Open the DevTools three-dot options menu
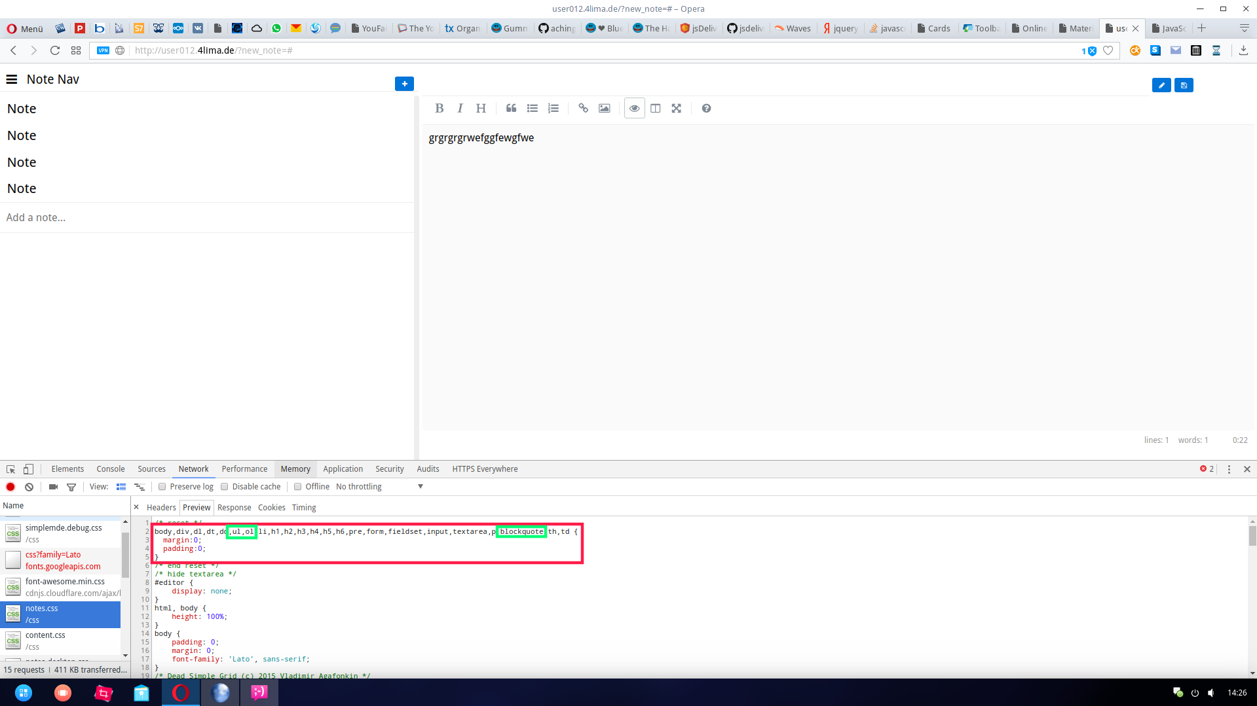This screenshot has width=1257, height=706. (x=1229, y=469)
